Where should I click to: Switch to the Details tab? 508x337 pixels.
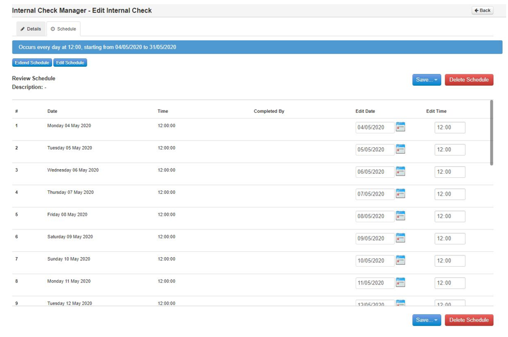point(31,29)
